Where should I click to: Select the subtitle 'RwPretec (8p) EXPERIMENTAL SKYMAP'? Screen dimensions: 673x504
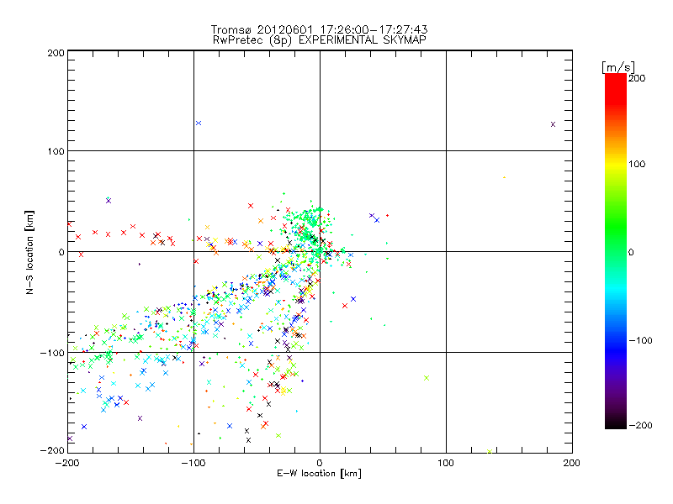[x=320, y=40]
